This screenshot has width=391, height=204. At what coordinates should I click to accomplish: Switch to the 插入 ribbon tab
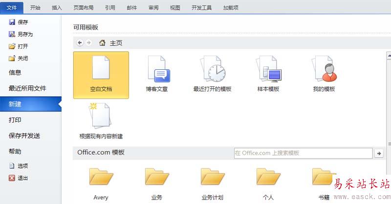(57, 8)
